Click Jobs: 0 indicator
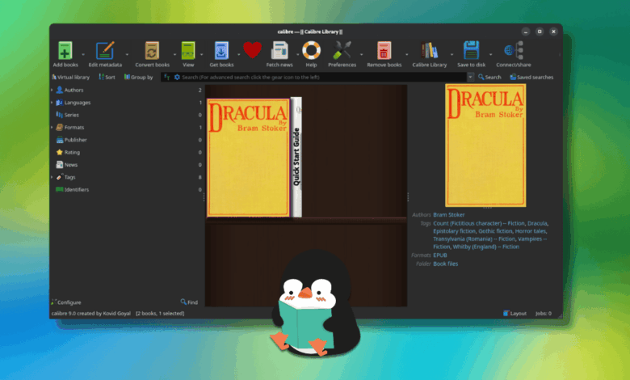The height and width of the screenshot is (380, 630). [x=544, y=314]
